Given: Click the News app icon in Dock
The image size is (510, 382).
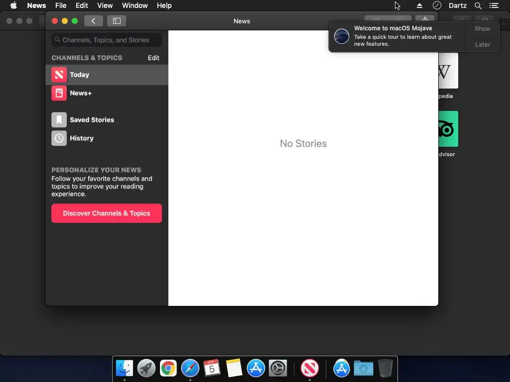Looking at the screenshot, I should (310, 369).
